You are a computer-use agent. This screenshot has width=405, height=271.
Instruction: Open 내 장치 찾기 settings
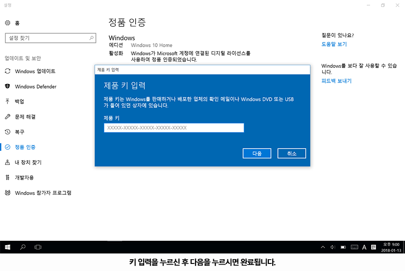pyautogui.click(x=28, y=163)
